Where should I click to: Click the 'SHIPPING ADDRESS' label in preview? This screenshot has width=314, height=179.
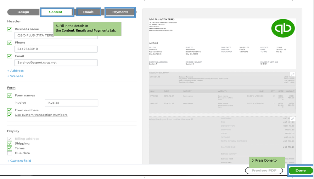[158, 62]
